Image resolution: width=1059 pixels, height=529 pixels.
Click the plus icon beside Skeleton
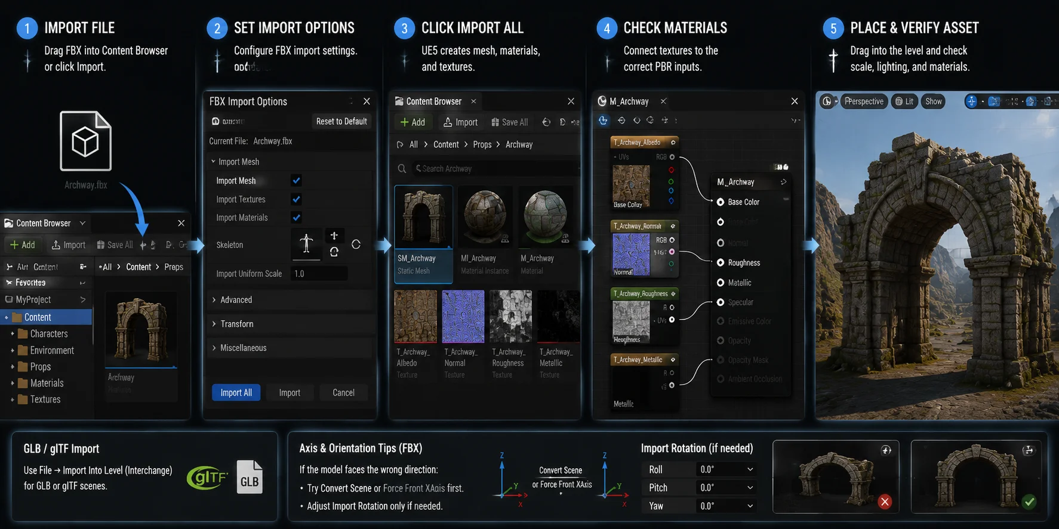tap(334, 236)
